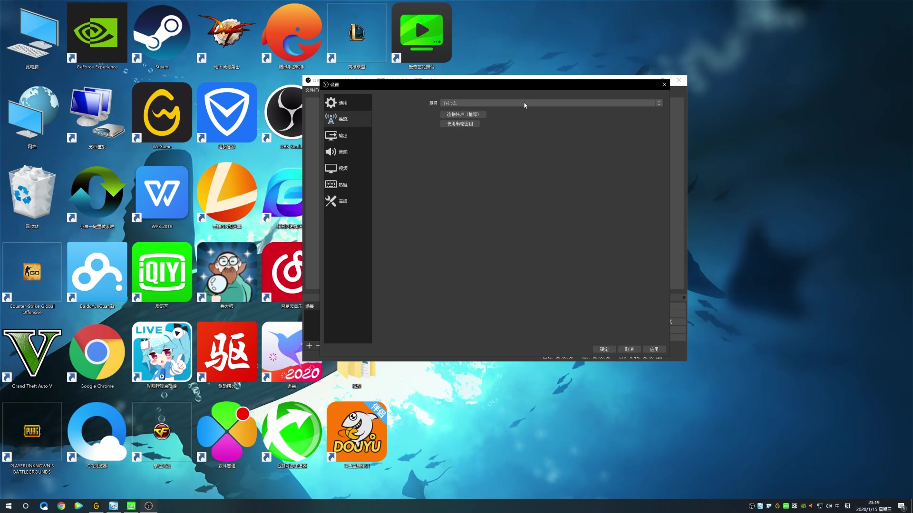Open the 视频 (Video) settings tab
Image resolution: width=913 pixels, height=513 pixels.
tap(348, 168)
